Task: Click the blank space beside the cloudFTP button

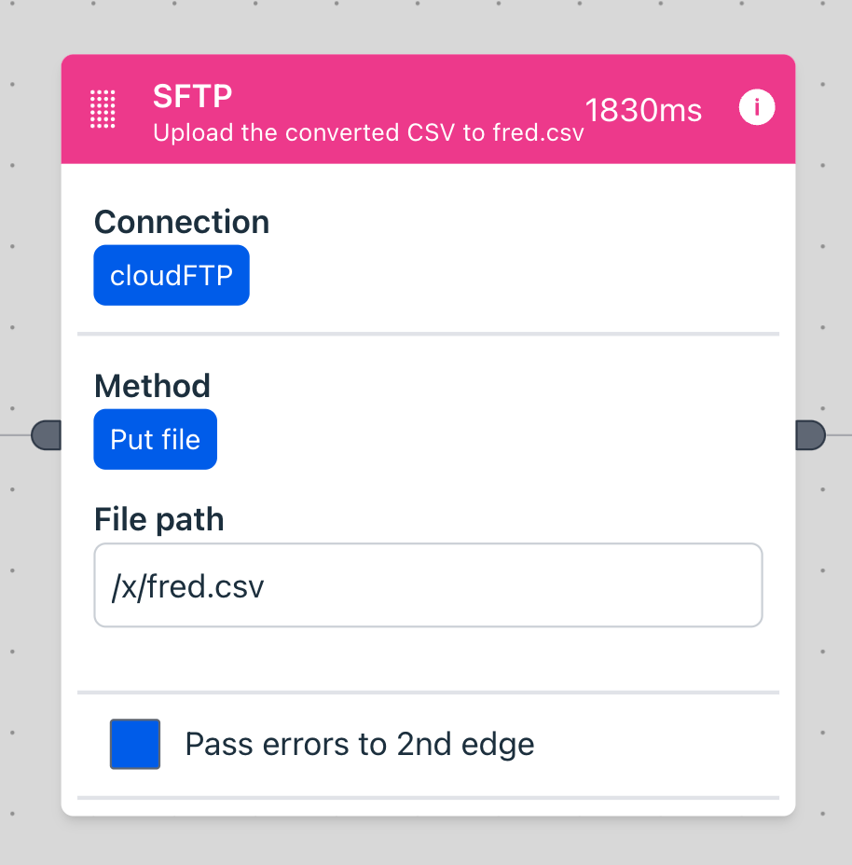Action: pyautogui.click(x=513, y=275)
